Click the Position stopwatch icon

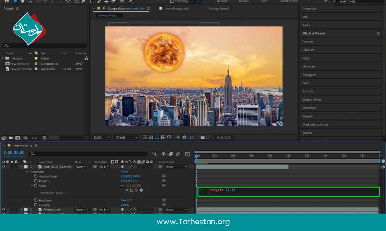coord(36,181)
